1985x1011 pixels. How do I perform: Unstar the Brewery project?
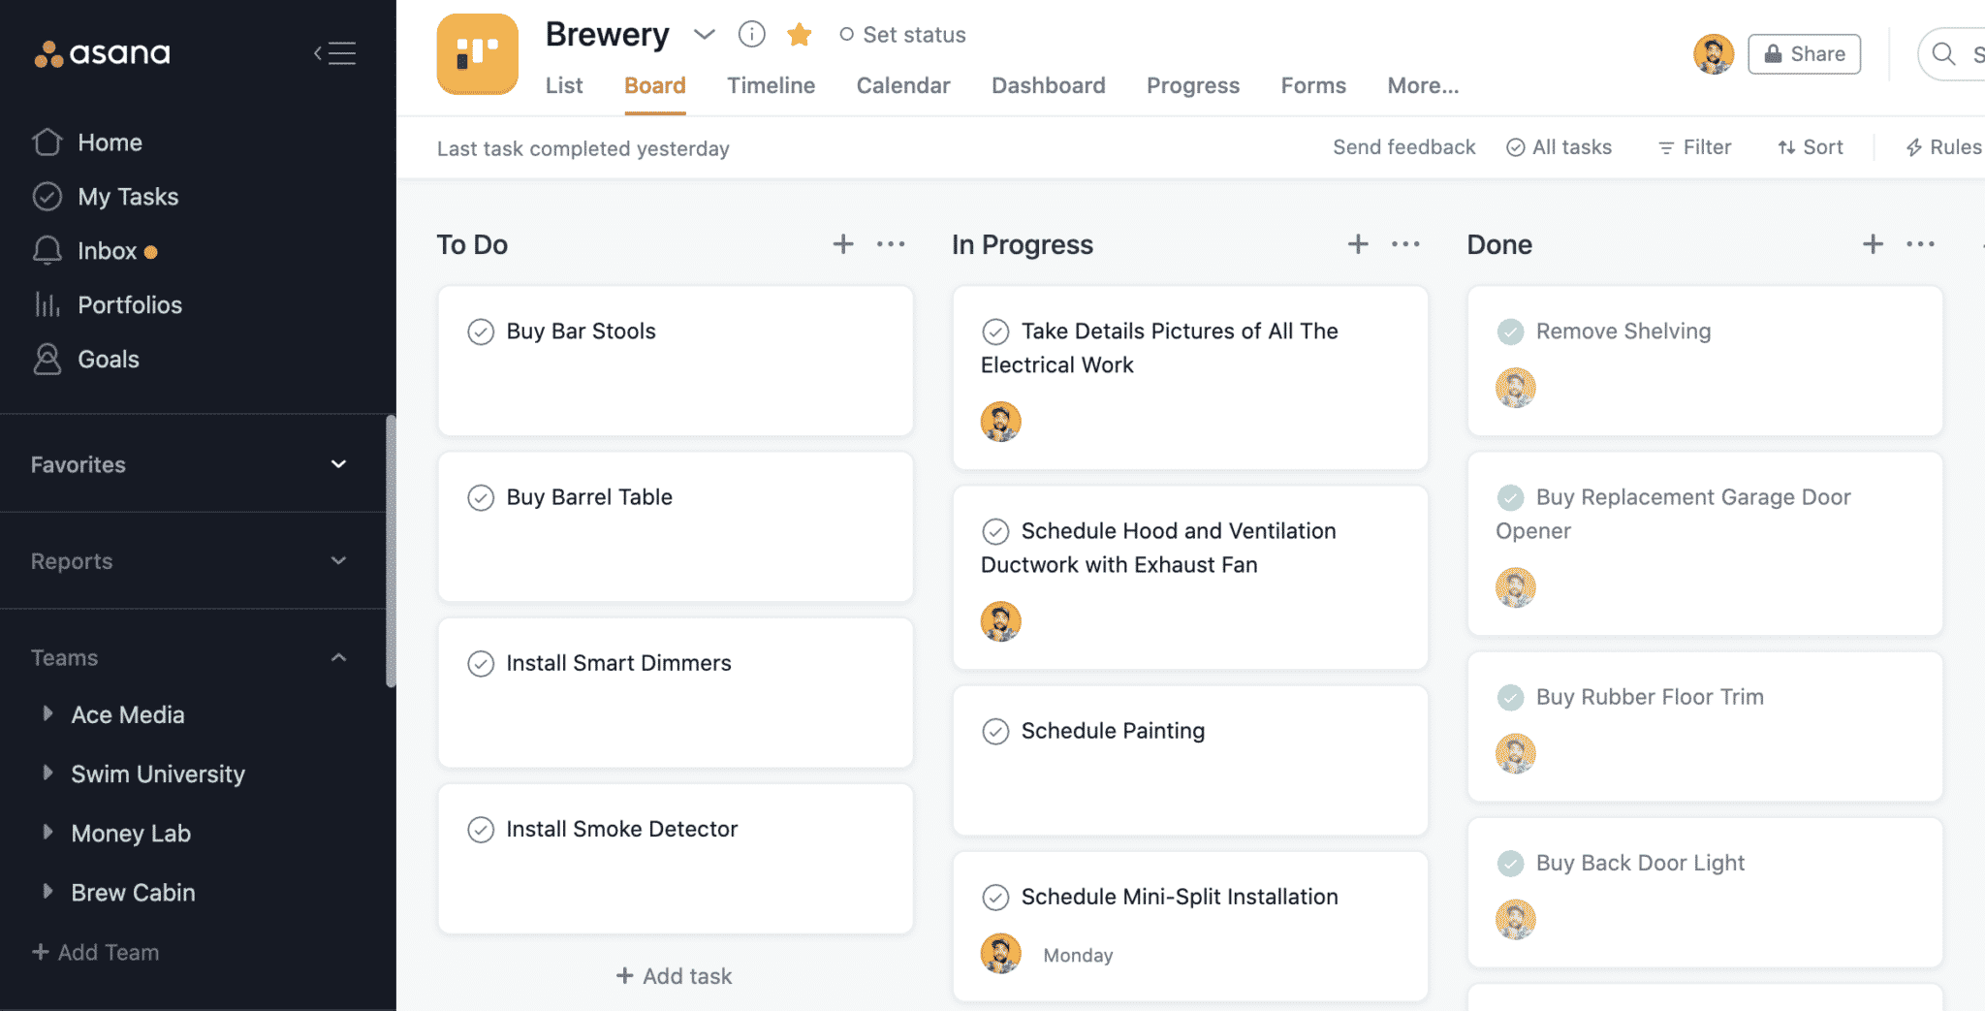(799, 34)
